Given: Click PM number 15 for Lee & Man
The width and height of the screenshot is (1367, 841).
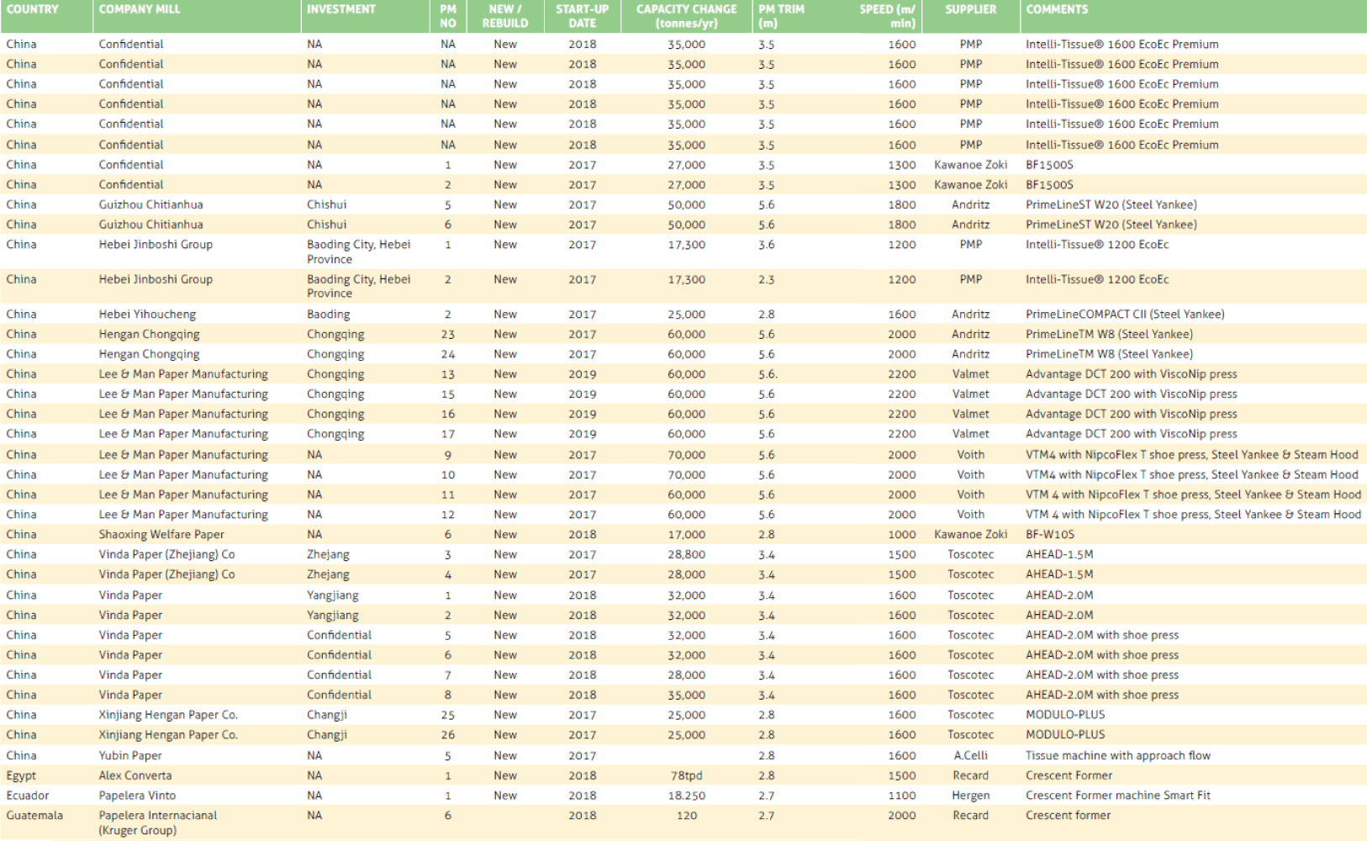Looking at the screenshot, I should (x=448, y=394).
